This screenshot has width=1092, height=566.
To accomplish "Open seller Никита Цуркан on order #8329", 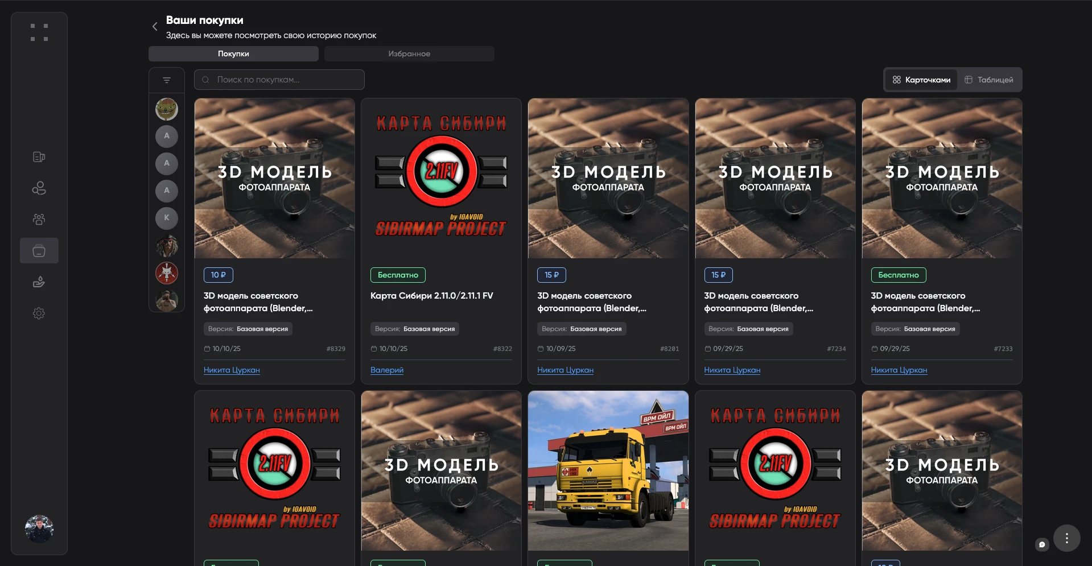I will pos(232,370).
